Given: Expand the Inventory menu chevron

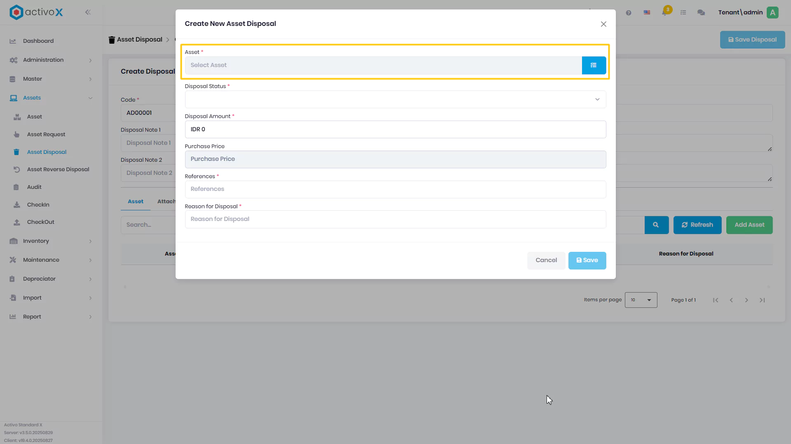Looking at the screenshot, I should pos(90,242).
